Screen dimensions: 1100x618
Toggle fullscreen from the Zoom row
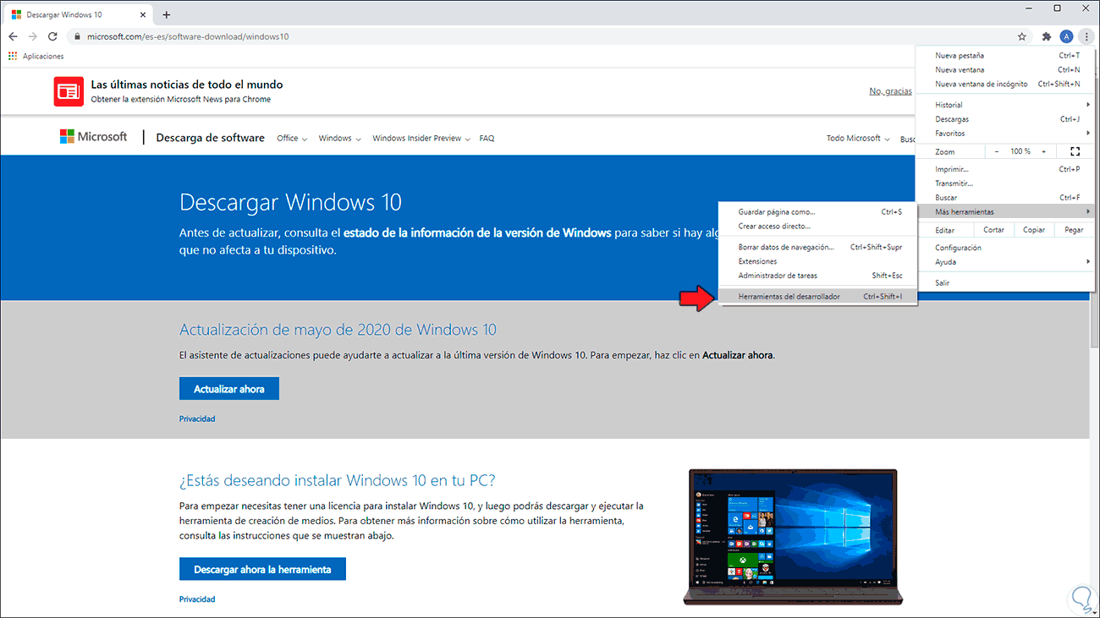click(1075, 151)
